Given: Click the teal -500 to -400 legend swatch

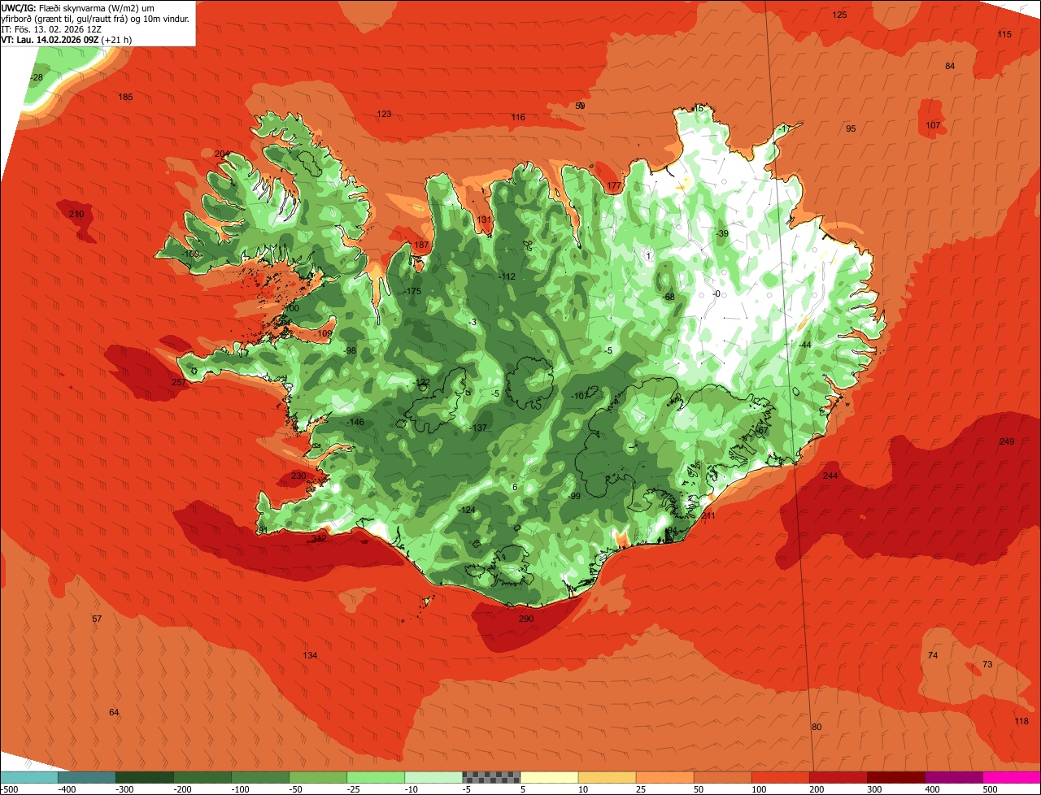Looking at the screenshot, I should [x=28, y=777].
